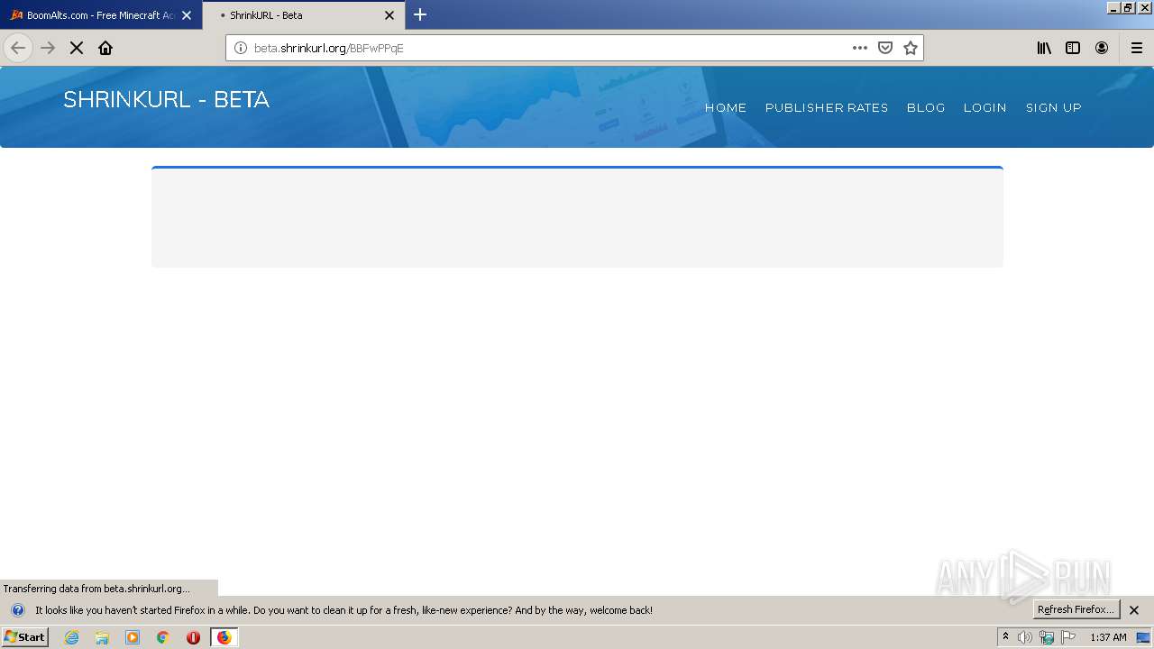Click the show desktop tray icon
This screenshot has width=1154, height=649.
[1143, 637]
